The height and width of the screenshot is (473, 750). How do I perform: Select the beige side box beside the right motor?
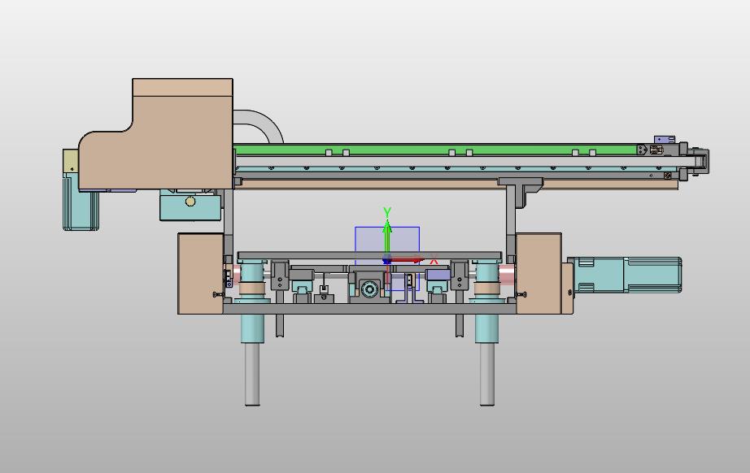pyautogui.click(x=539, y=274)
